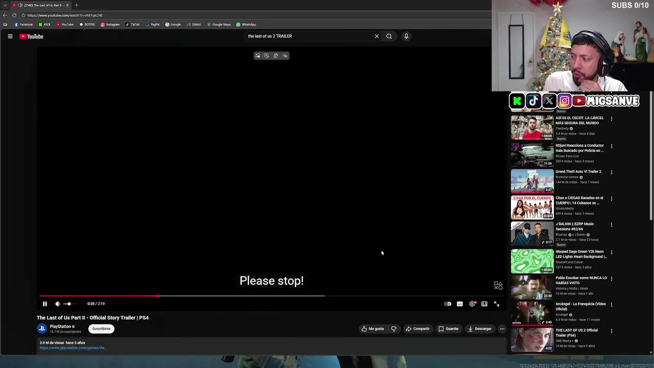Like the video with Me gusta
Screen dimensions: 654x368
click(372, 329)
